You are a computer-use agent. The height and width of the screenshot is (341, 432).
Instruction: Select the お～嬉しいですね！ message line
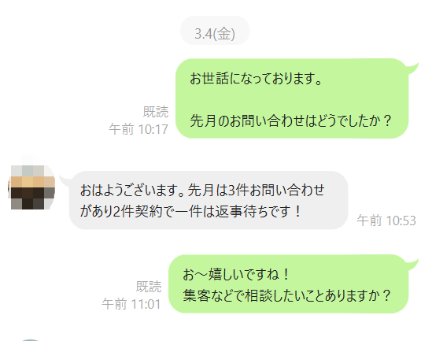(x=236, y=274)
